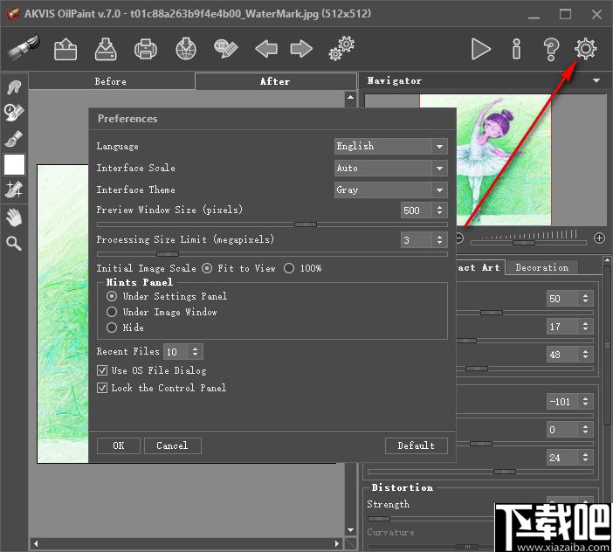Click value field showing 17

pyautogui.click(x=562, y=327)
